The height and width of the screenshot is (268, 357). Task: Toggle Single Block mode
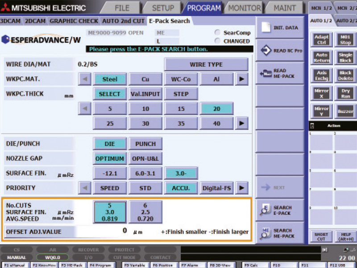345,58
